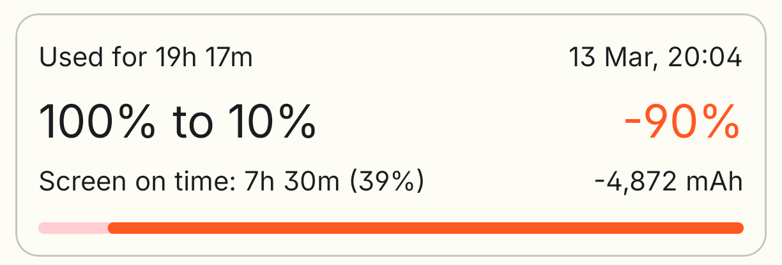Click the pink segment of the usage bar

pos(73,228)
